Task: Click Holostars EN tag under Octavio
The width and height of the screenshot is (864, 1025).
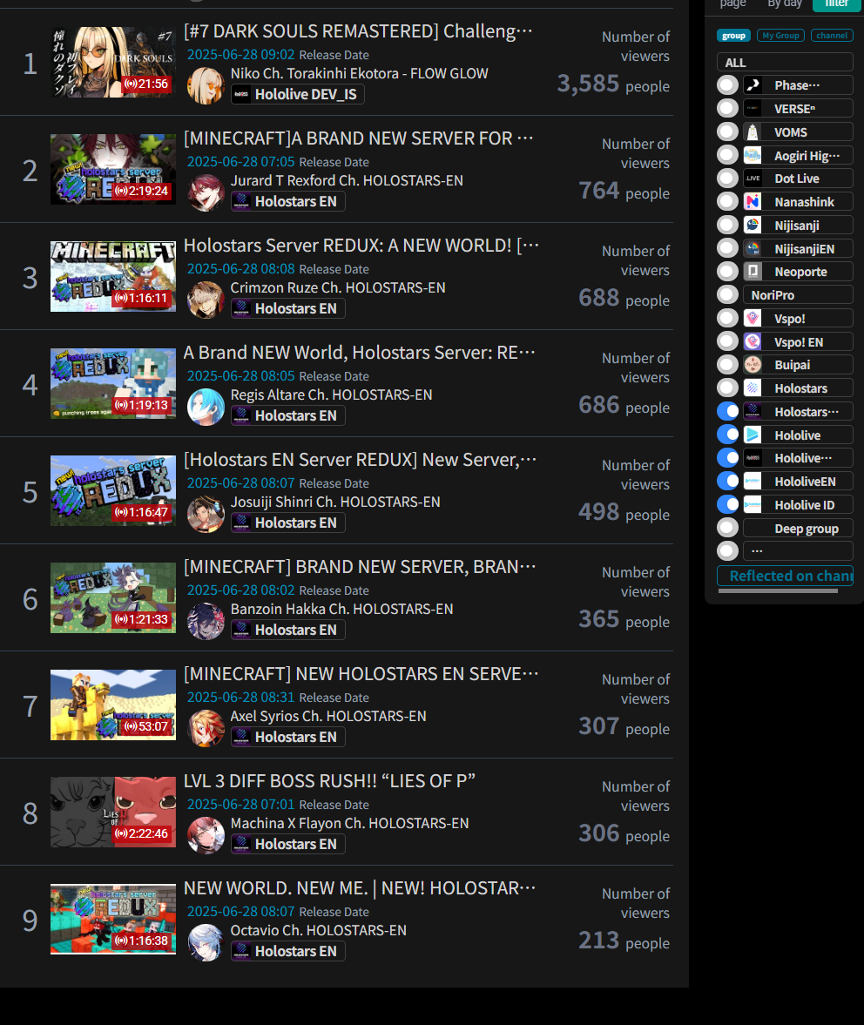Action: 287,951
